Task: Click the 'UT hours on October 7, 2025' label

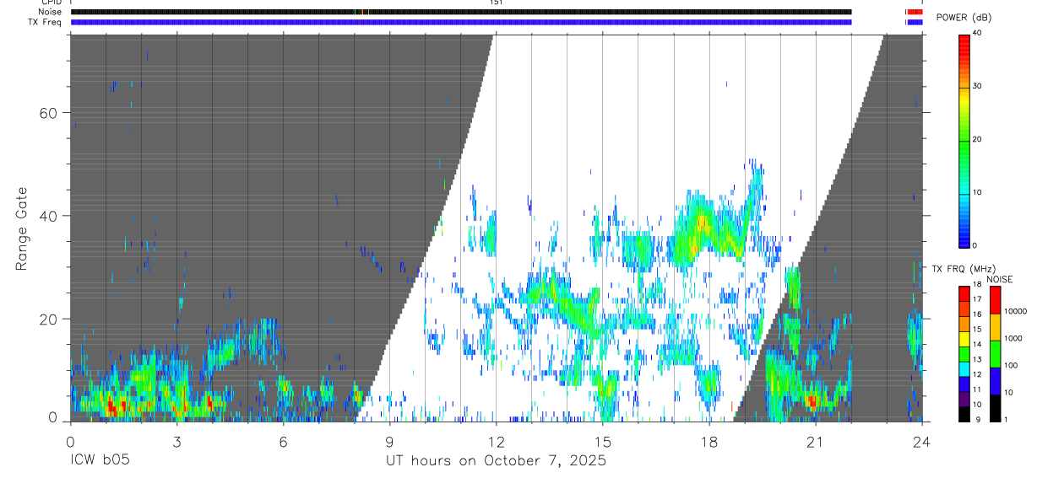Action: (x=496, y=461)
